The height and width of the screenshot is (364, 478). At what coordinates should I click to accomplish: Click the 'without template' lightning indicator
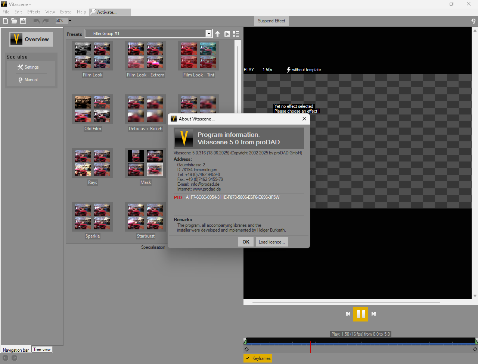pos(304,70)
